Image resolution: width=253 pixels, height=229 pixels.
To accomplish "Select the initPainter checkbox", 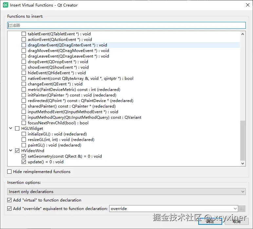I will click(x=24, y=95).
